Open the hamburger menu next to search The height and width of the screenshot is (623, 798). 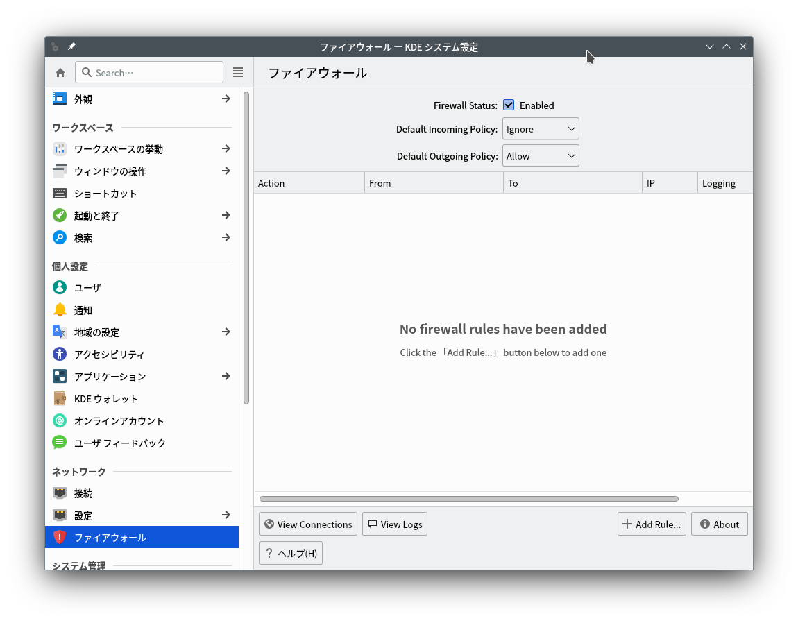pyautogui.click(x=238, y=72)
